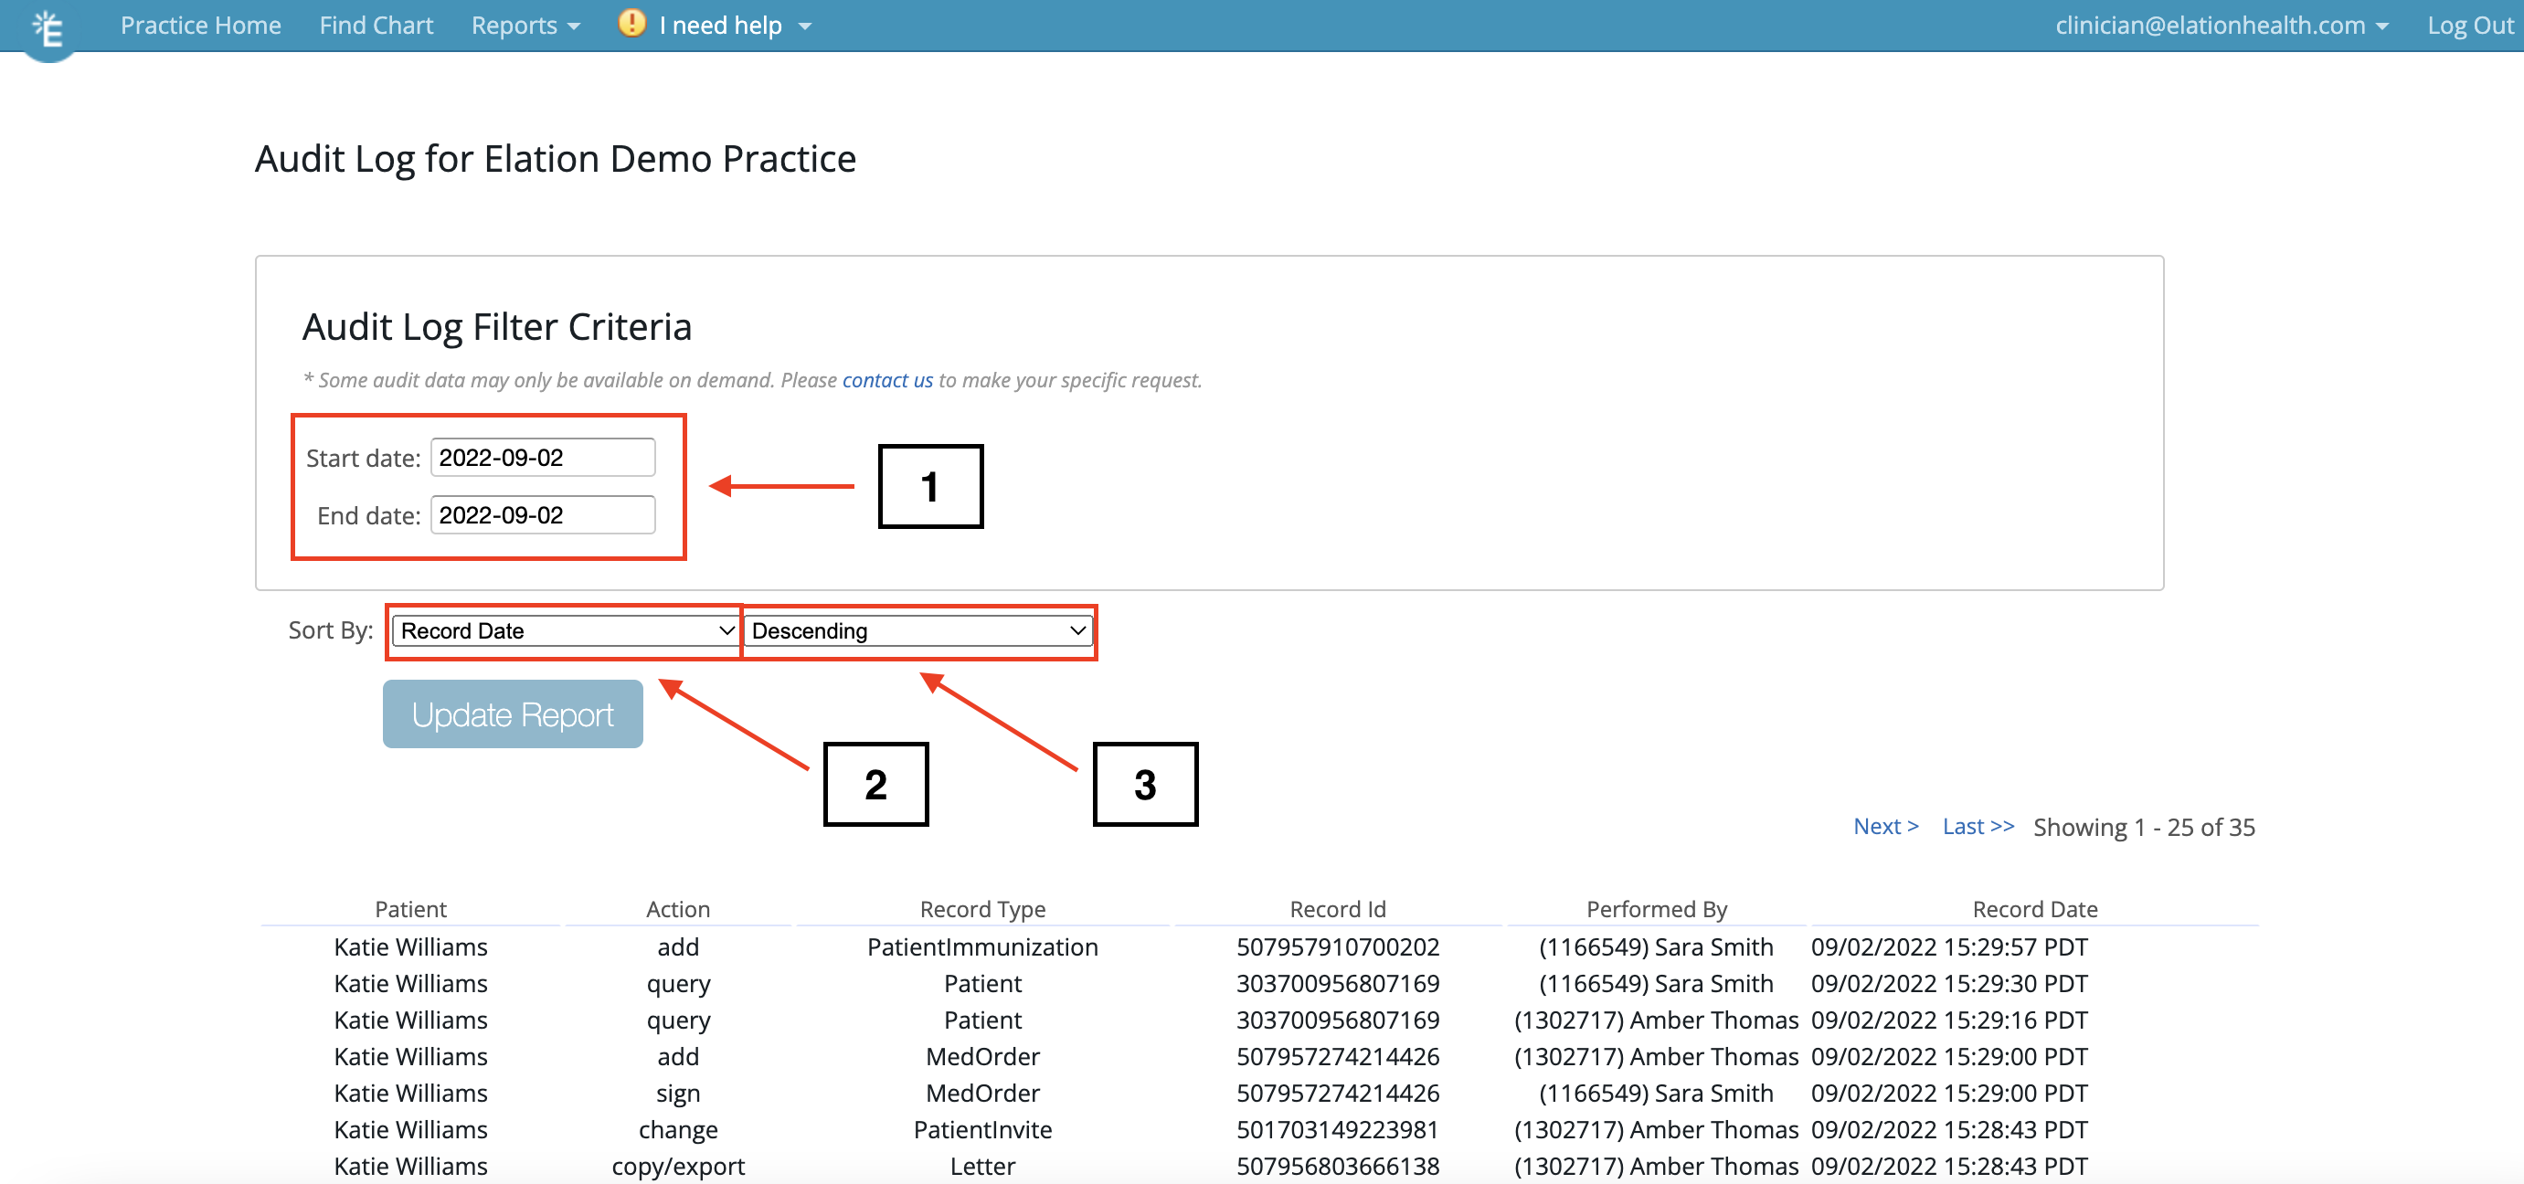Click the Patient column header
The image size is (2524, 1184).
point(410,909)
